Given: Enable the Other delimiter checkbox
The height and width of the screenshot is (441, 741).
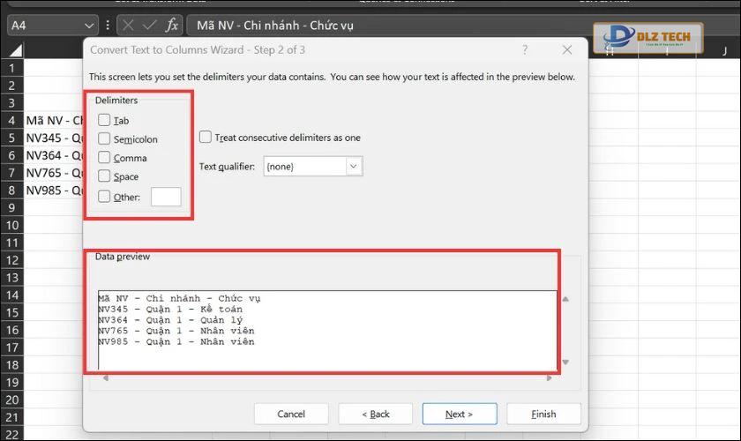Looking at the screenshot, I should point(104,196).
